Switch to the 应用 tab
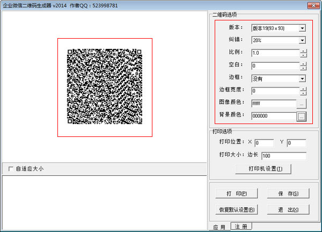The height and width of the screenshot is (232, 322). (x=219, y=227)
